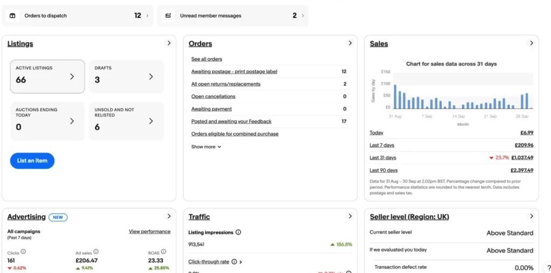
Task: Click the 23.7% decrease indicator in Sales
Action: [499, 158]
